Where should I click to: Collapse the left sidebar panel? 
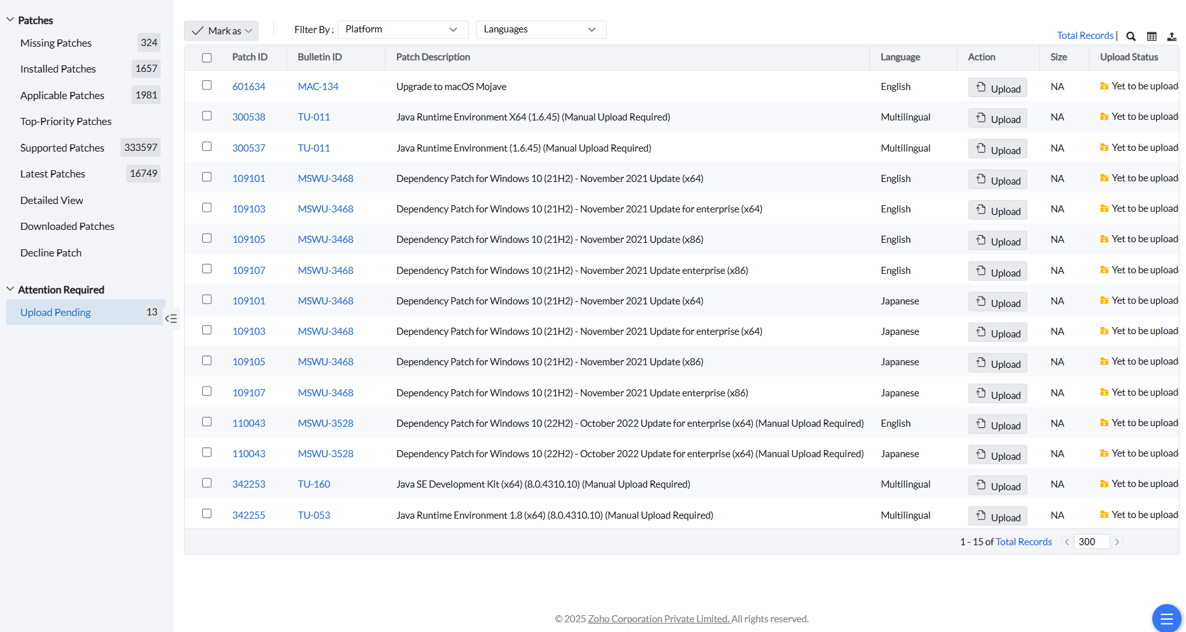171,319
